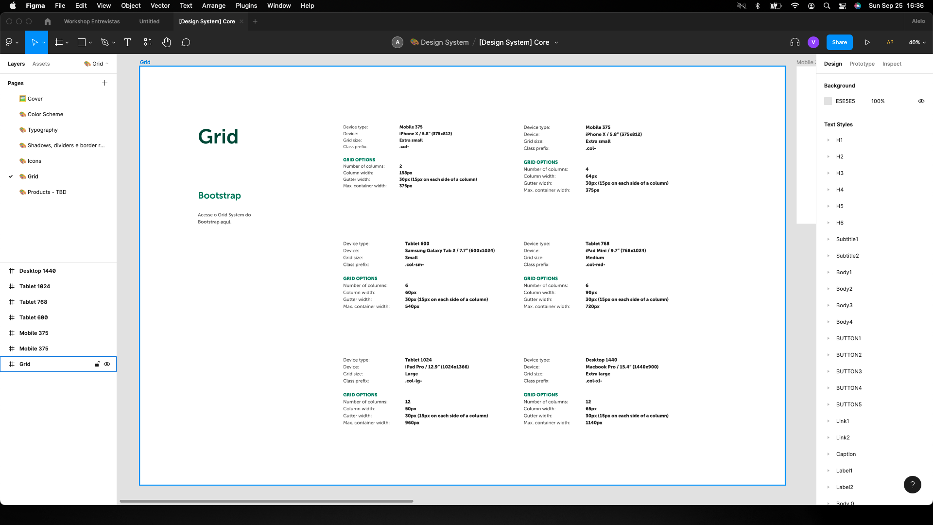
Task: Hide the Grid layer with eye icon
Action: pyautogui.click(x=107, y=364)
